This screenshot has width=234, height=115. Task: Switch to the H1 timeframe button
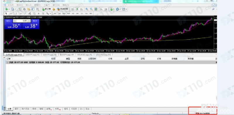click(73, 13)
